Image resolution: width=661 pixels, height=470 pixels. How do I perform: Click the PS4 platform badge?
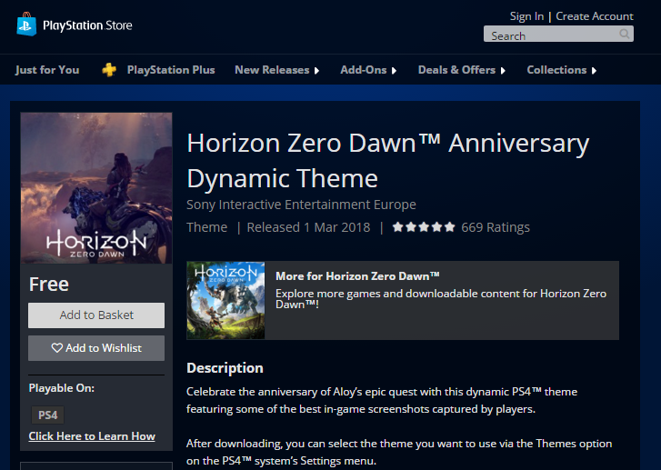[x=47, y=415]
